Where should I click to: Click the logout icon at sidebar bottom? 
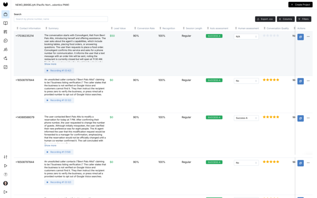[5, 192]
